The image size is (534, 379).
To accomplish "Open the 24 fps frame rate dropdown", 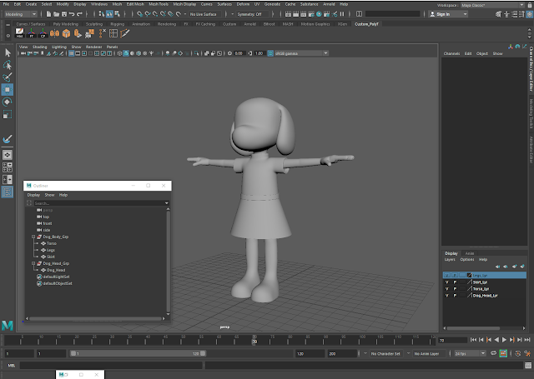I will (x=467, y=353).
